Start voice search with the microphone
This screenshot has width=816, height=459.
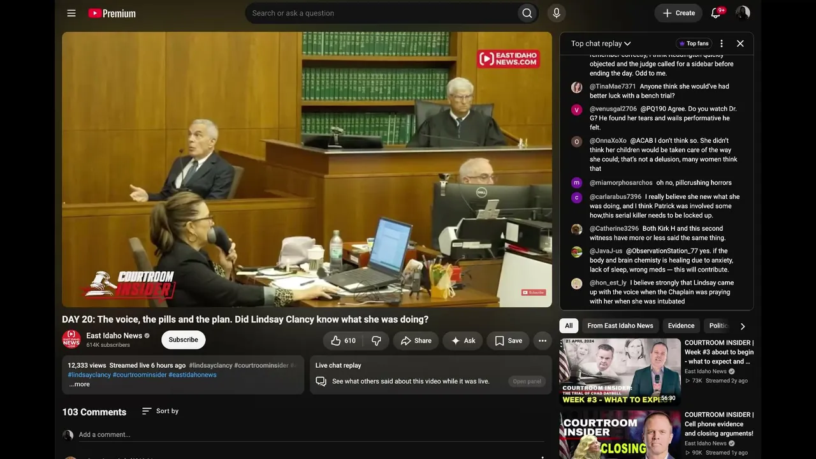click(x=557, y=13)
